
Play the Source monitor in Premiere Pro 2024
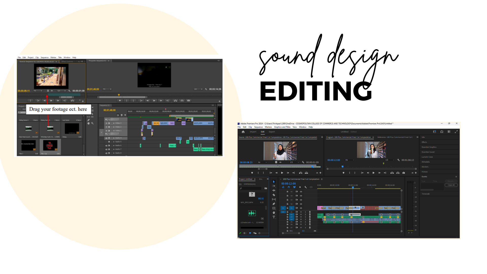[x=282, y=173]
